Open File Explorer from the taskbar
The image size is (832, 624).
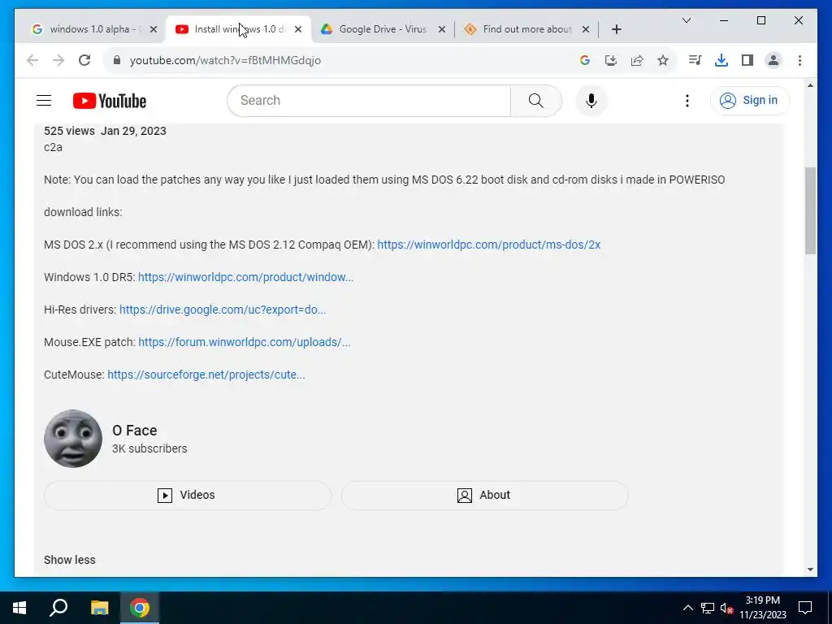[99, 608]
